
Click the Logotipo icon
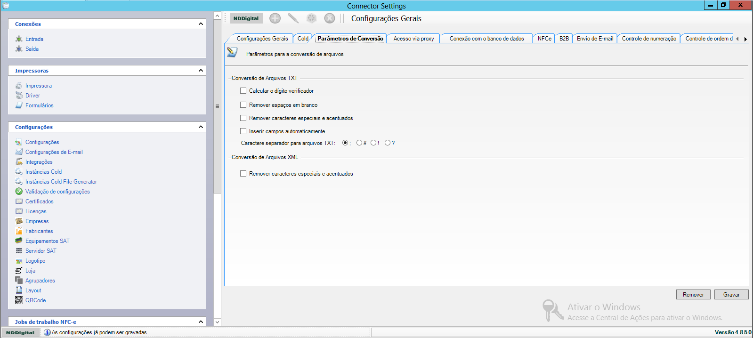pos(19,261)
